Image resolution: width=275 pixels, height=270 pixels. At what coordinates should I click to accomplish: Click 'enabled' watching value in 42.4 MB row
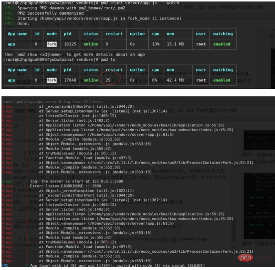click(x=222, y=80)
